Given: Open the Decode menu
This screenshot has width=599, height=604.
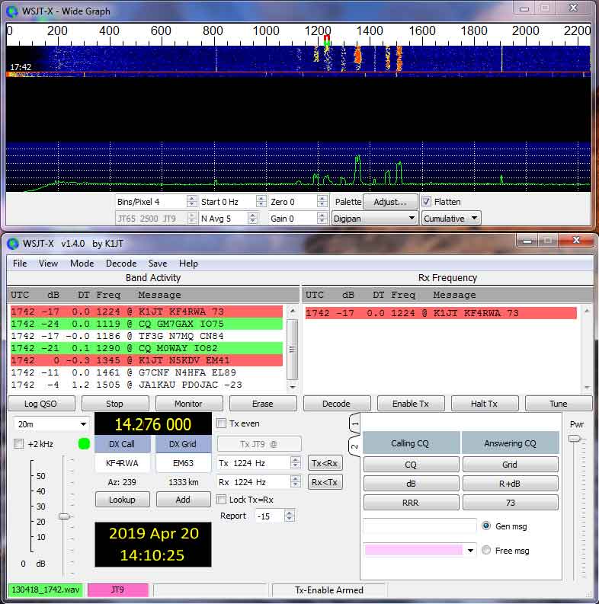Looking at the screenshot, I should [121, 263].
